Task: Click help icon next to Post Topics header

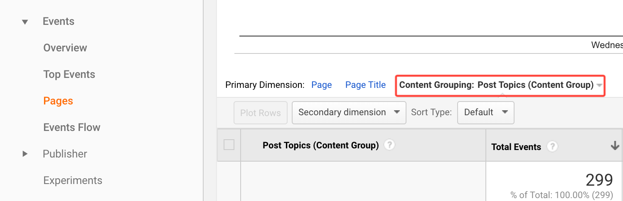Action: (389, 145)
